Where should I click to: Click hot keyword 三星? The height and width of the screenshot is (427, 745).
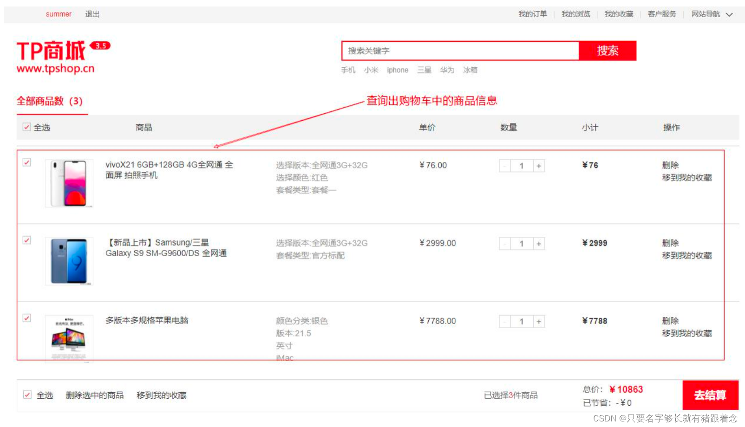pyautogui.click(x=424, y=70)
